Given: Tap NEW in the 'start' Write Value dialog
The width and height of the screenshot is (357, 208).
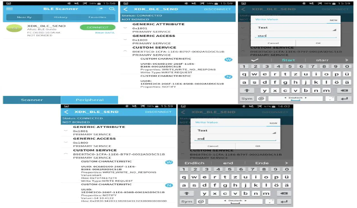Looking at the screenshot, I should tap(333, 20).
